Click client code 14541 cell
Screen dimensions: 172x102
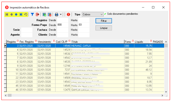pos(63,74)
